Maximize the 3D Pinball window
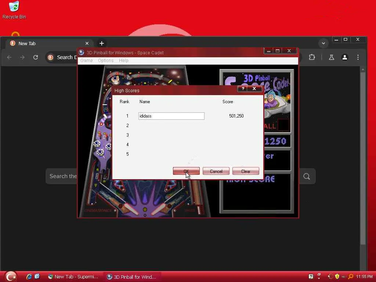The width and height of the screenshot is (376, 282). click(278, 51)
